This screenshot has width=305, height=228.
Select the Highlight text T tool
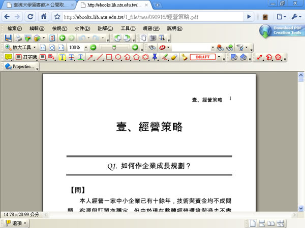[x=62, y=57]
